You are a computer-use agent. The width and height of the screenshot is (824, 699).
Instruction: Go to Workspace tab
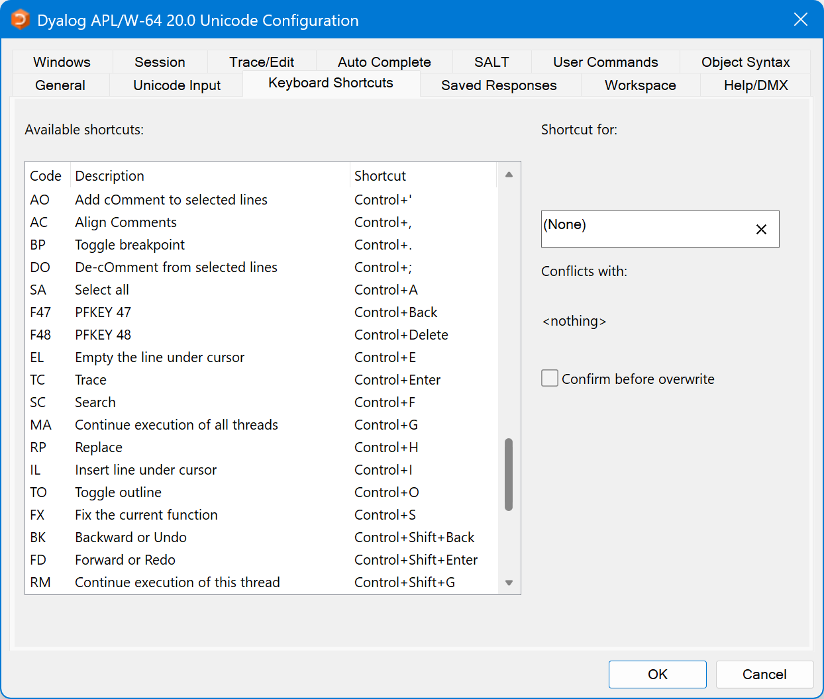(640, 85)
